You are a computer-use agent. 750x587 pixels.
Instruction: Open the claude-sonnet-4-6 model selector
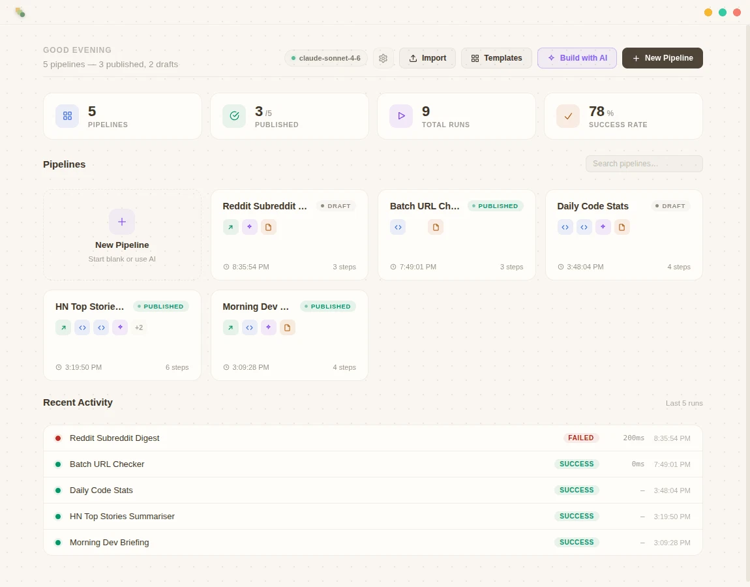coord(325,58)
